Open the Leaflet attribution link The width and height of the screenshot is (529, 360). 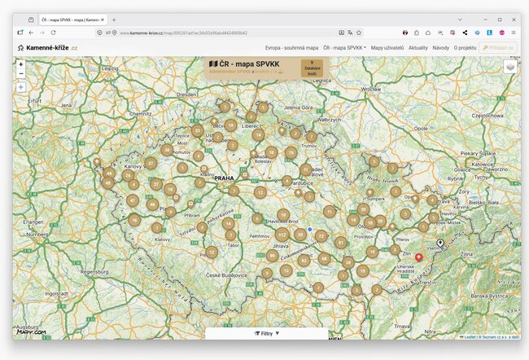click(x=470, y=337)
